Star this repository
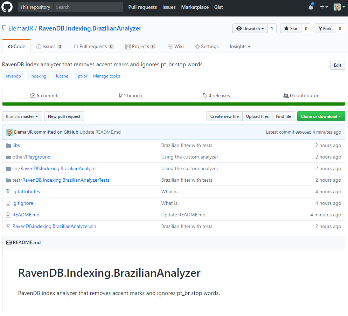Screen dimensions: 348x316 coord(290,29)
